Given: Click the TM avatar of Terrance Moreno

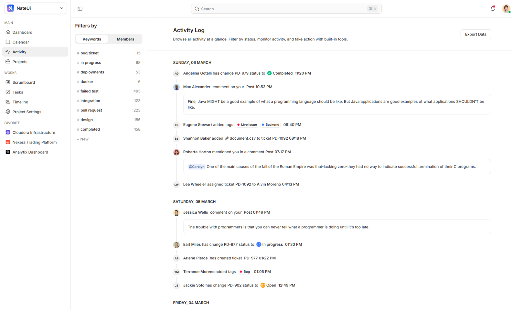Looking at the screenshot, I should click(x=176, y=272).
